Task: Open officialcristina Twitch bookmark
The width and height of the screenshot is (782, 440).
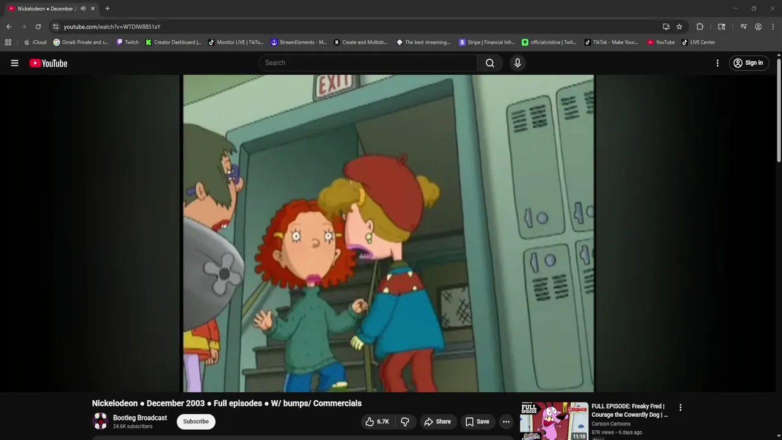Action: coord(549,42)
